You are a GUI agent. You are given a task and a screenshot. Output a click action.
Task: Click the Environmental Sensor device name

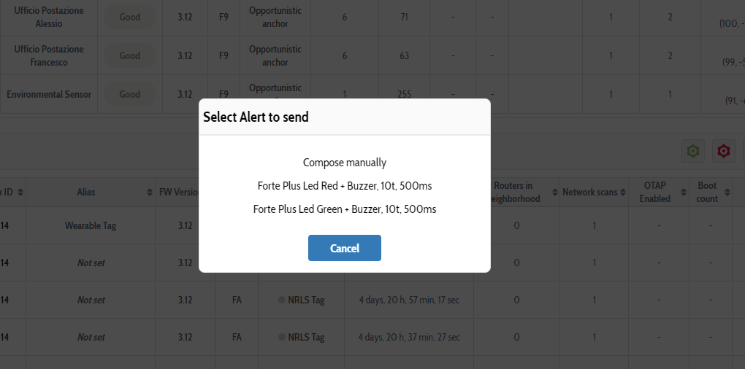[x=49, y=94]
